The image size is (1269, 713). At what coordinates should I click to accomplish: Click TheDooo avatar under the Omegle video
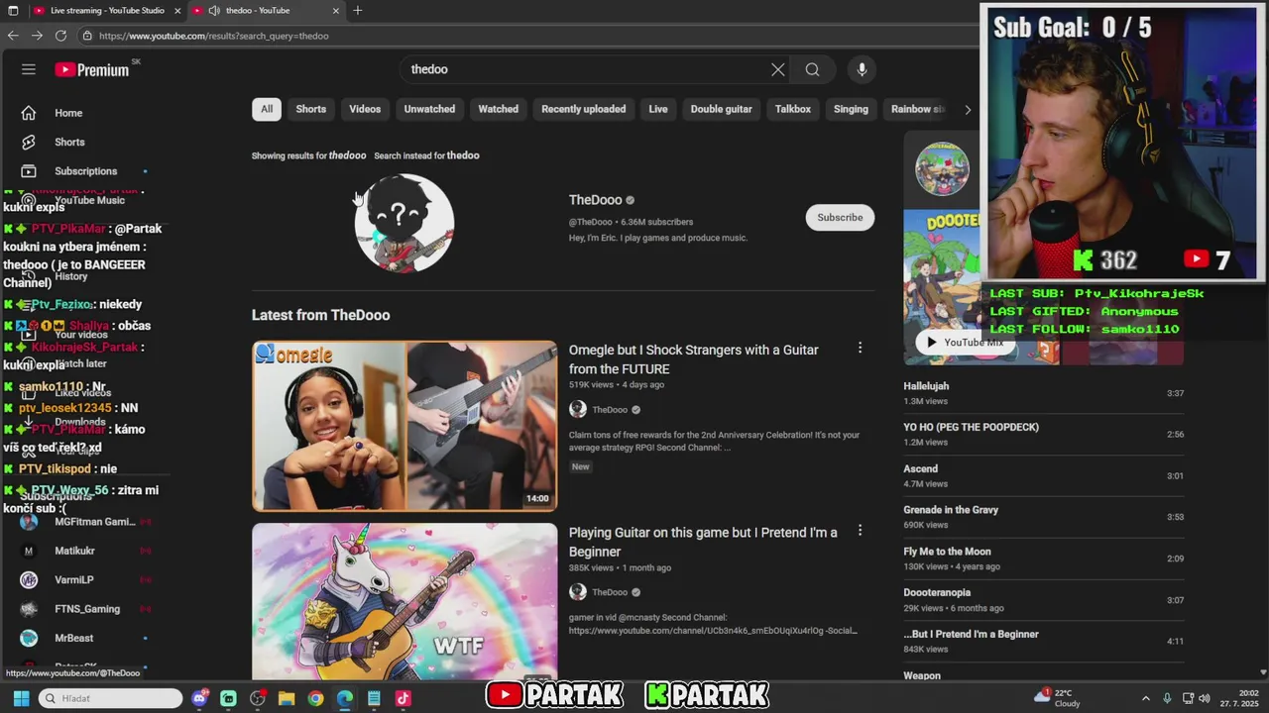(x=578, y=409)
